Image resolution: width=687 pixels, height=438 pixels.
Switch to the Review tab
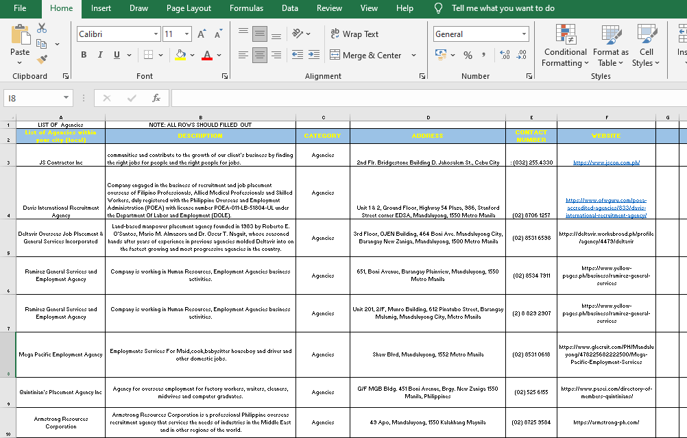(329, 8)
